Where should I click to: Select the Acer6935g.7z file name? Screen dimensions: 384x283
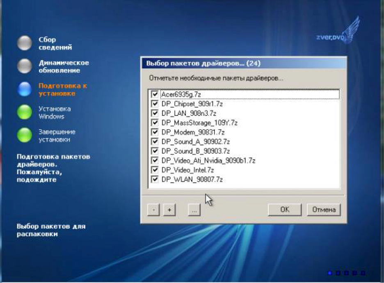click(x=181, y=94)
